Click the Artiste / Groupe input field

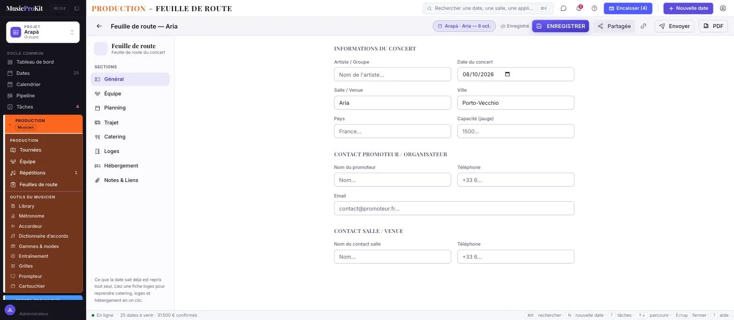coord(392,74)
